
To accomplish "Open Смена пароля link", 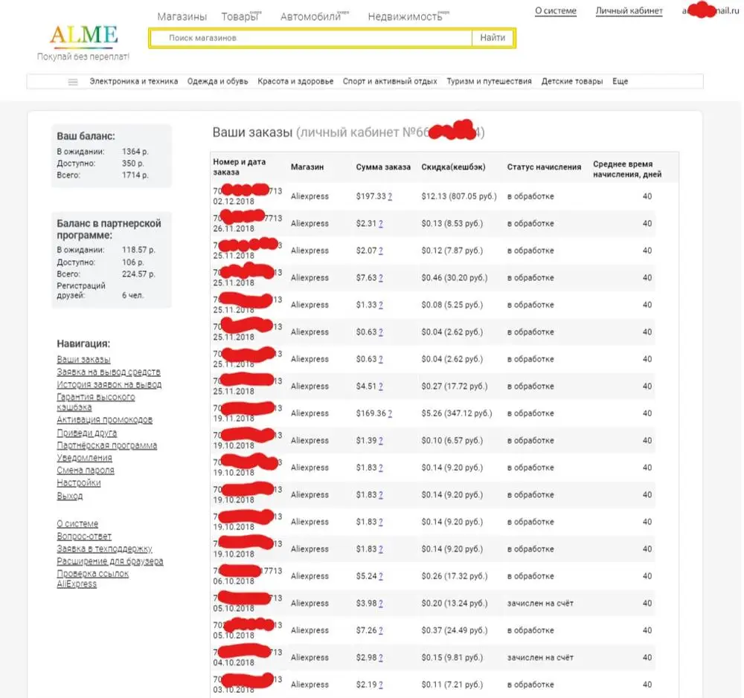I will point(86,471).
